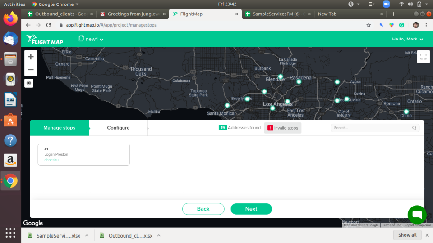This screenshot has height=243, width=433.
Task: Open a new browser tab
Action: pos(393,14)
